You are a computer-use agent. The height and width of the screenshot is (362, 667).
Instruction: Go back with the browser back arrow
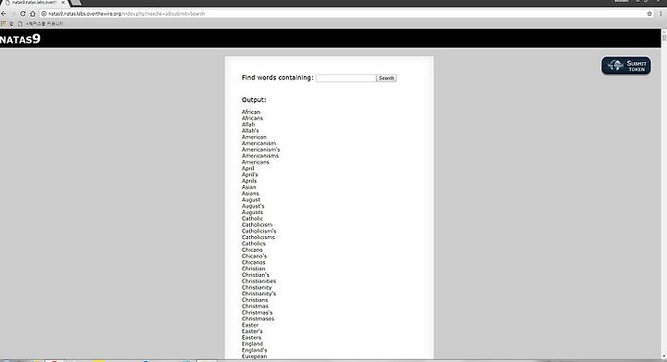click(x=4, y=14)
